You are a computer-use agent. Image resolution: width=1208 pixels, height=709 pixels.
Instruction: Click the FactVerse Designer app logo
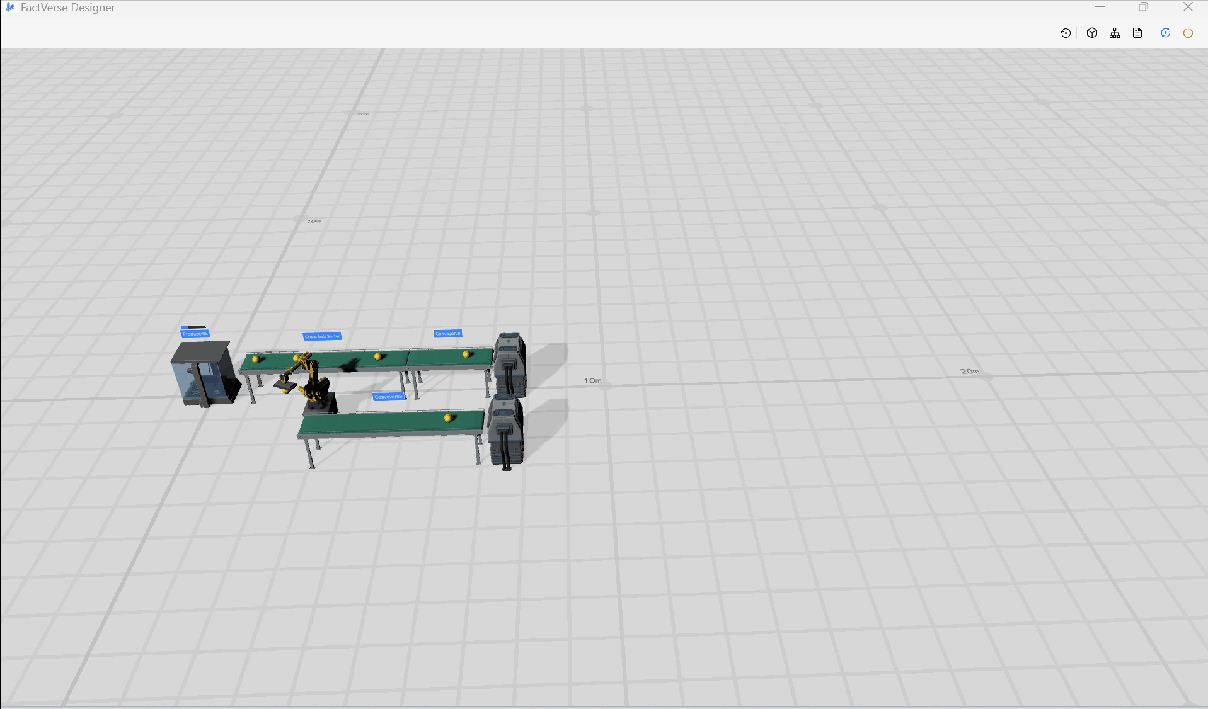click(9, 7)
